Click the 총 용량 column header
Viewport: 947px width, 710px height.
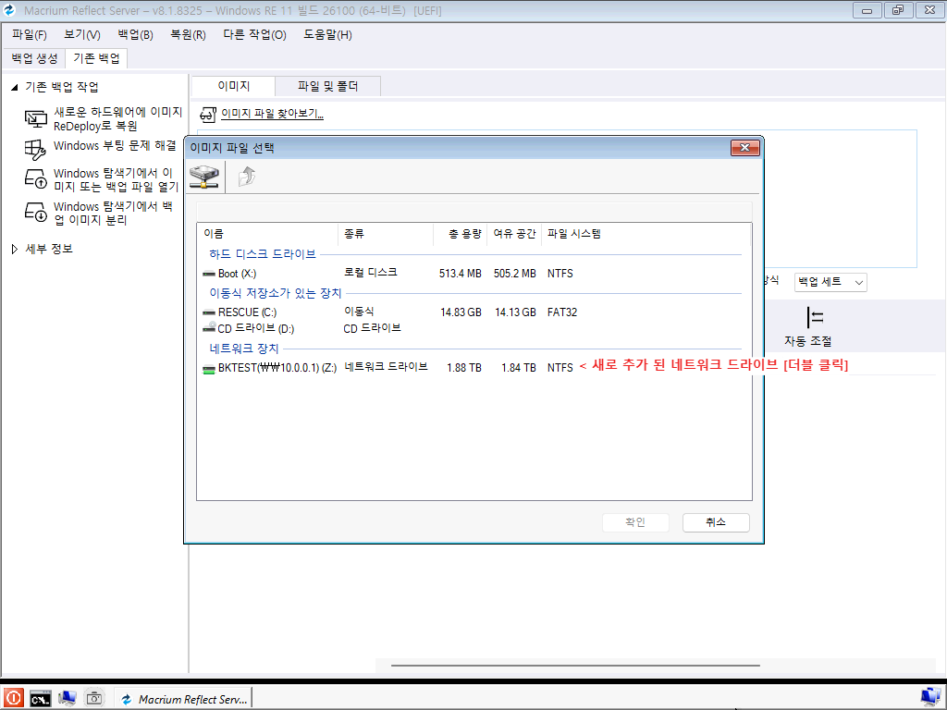461,234
